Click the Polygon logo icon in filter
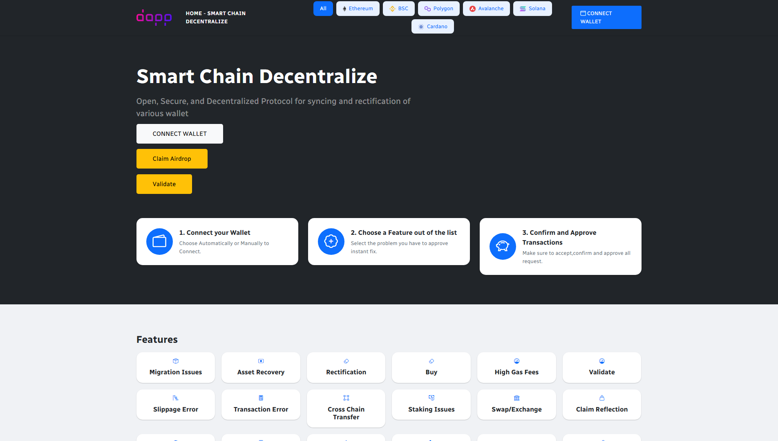This screenshot has height=441, width=778. click(x=427, y=9)
